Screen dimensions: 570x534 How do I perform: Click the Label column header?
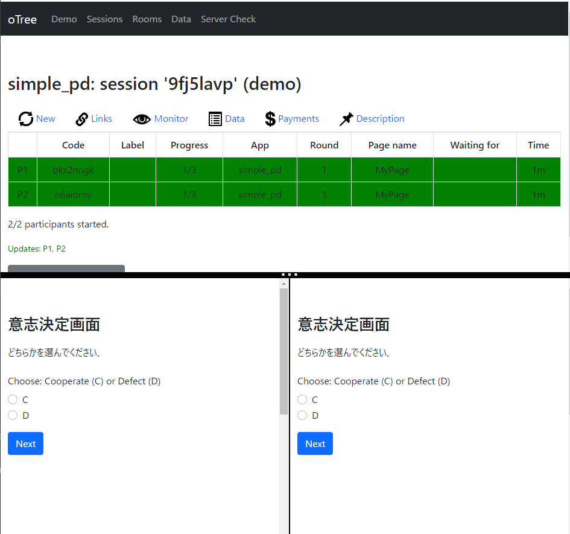click(133, 145)
